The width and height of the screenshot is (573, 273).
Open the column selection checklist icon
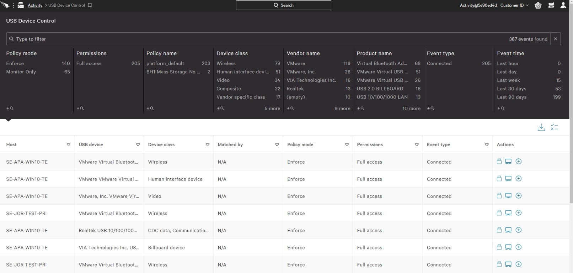pyautogui.click(x=555, y=127)
